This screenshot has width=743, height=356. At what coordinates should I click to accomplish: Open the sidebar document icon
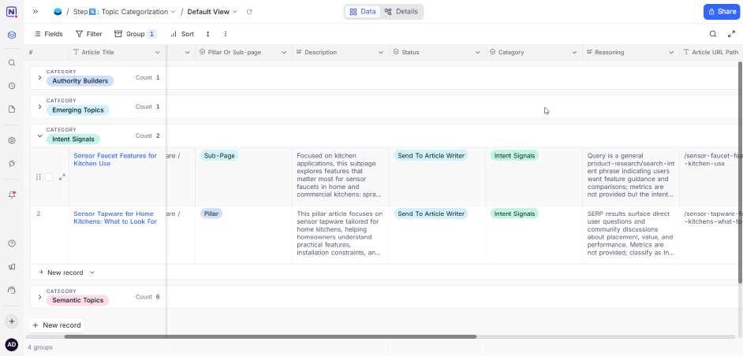(12, 109)
